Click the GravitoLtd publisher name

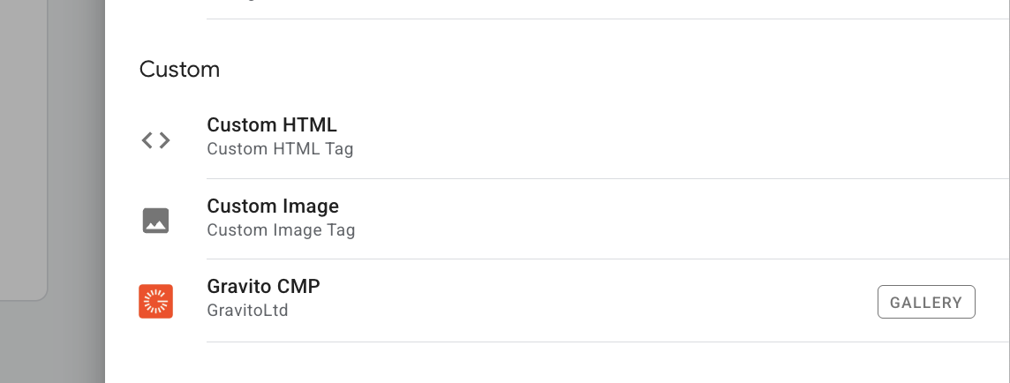(x=247, y=311)
